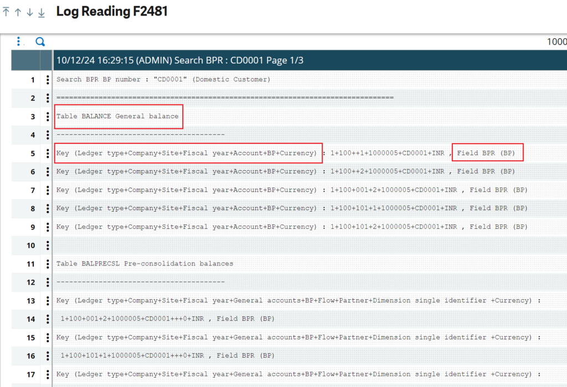This screenshot has height=387, width=567.
Task: Click the next record down arrow
Action: point(29,12)
